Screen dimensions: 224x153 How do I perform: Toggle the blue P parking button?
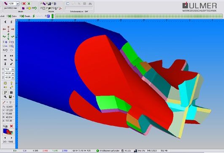48,16
